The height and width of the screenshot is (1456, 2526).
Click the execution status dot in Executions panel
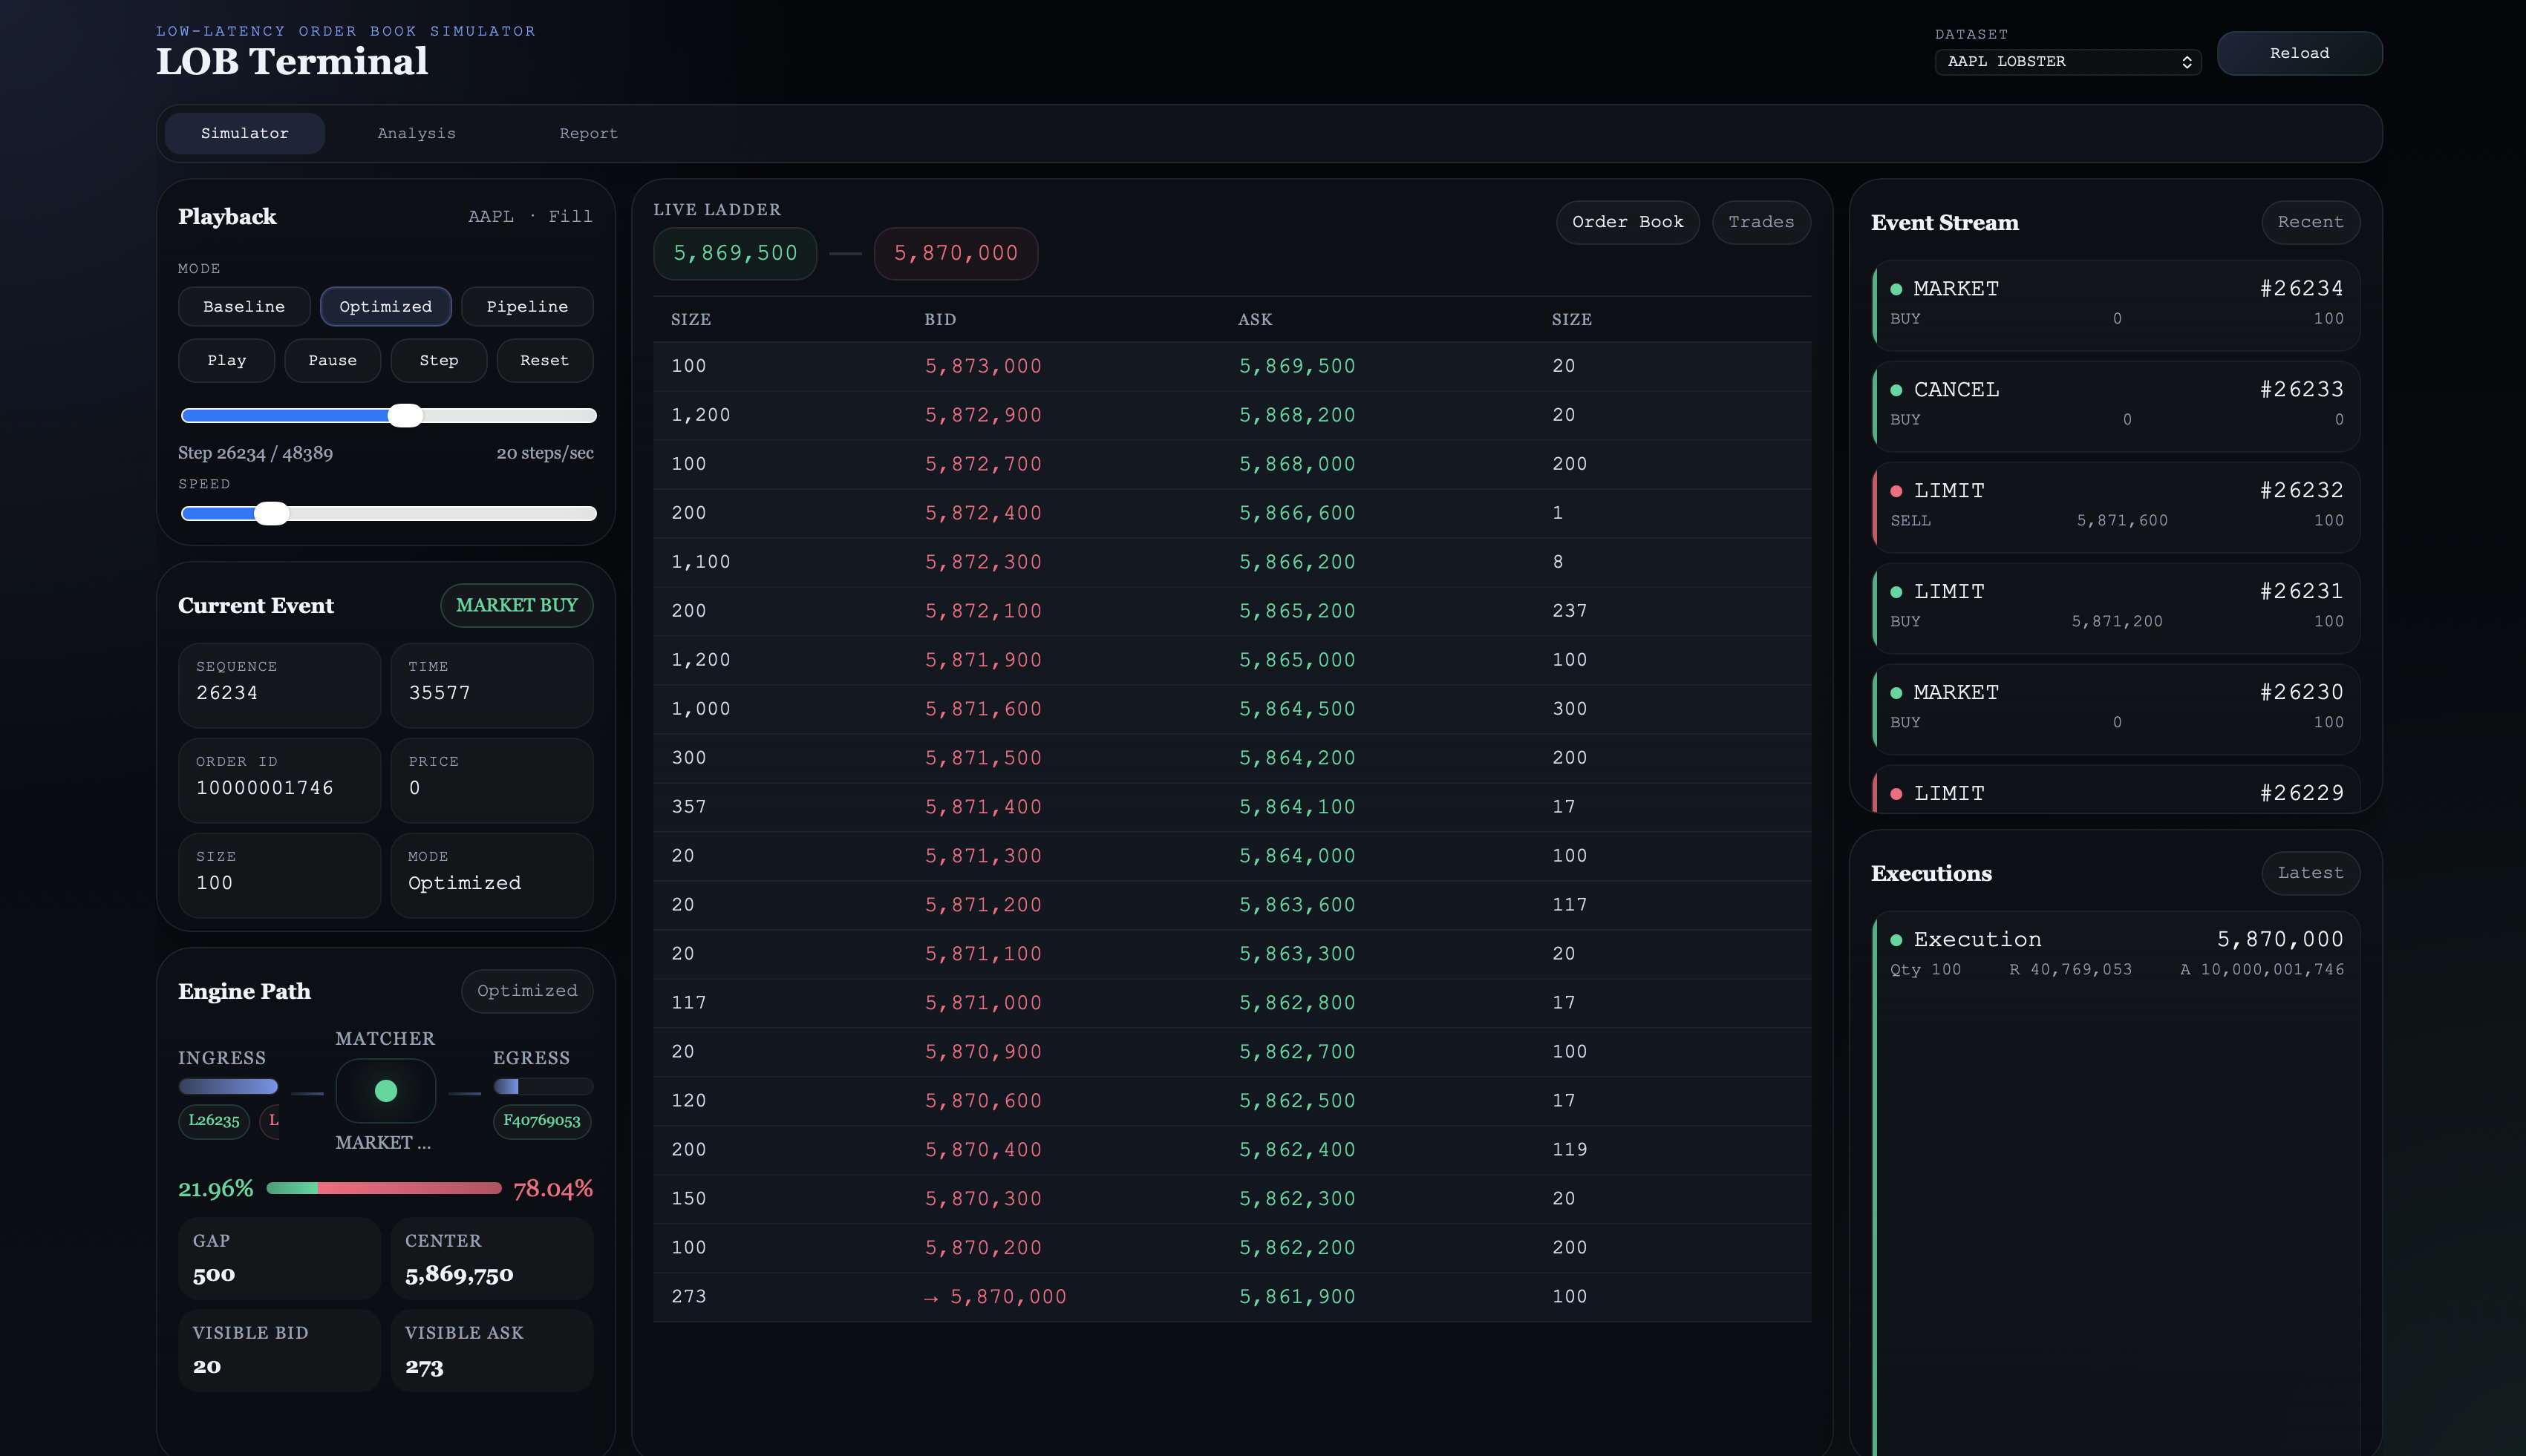(1897, 939)
